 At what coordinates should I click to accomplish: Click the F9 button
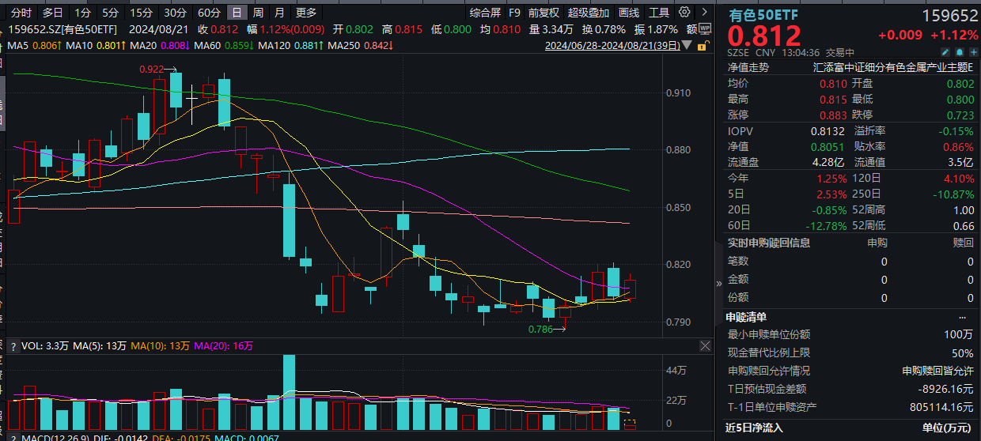pyautogui.click(x=515, y=13)
